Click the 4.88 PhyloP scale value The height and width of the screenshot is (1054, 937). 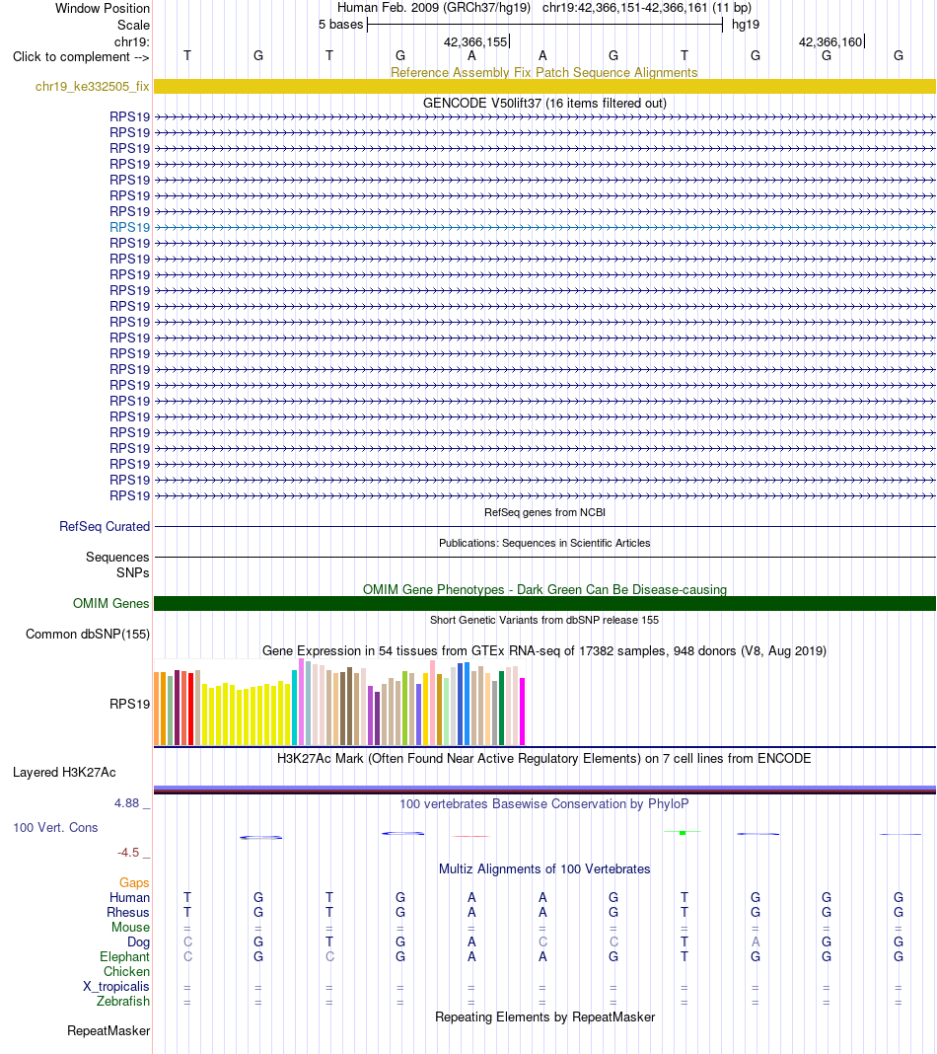[126, 803]
